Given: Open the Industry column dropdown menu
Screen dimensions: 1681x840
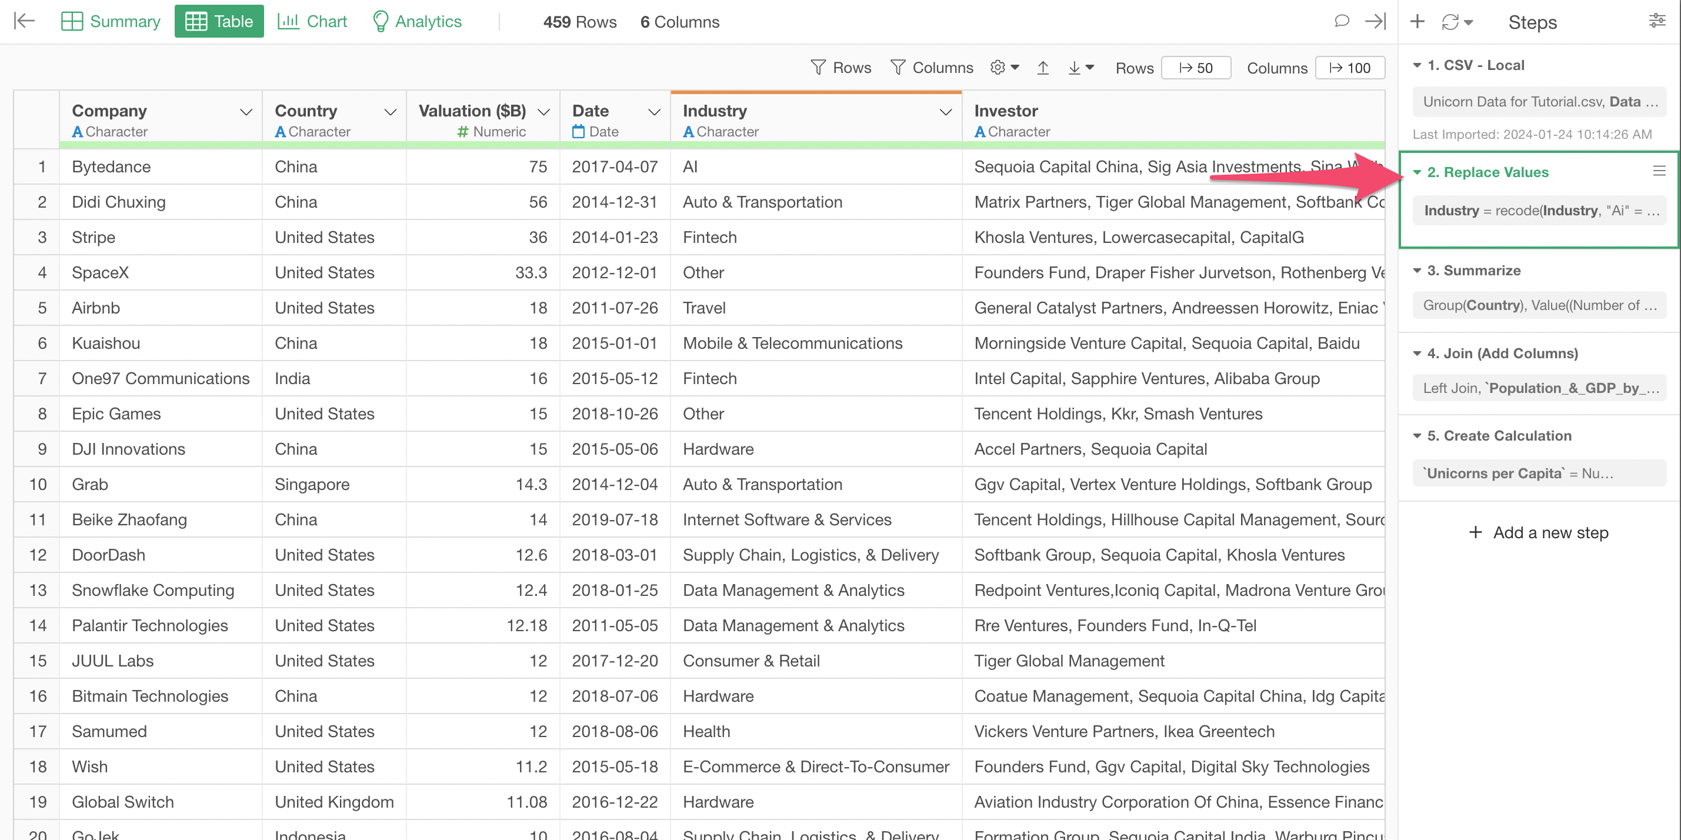Looking at the screenshot, I should (x=945, y=112).
